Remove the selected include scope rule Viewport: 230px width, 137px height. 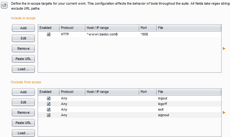click(x=23, y=48)
